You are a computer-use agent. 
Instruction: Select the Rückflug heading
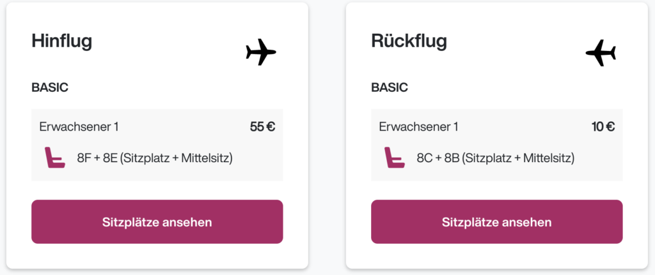coord(409,41)
